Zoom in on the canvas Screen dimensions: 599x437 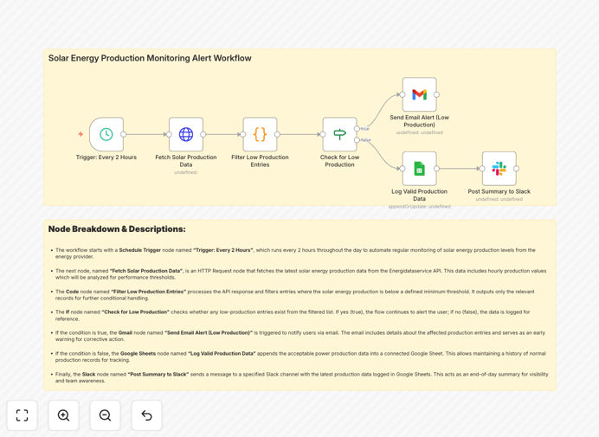63,415
